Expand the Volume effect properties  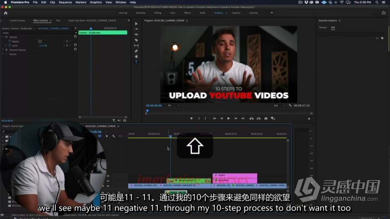tap(3, 37)
